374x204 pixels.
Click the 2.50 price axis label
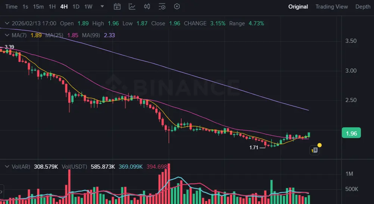351,100
